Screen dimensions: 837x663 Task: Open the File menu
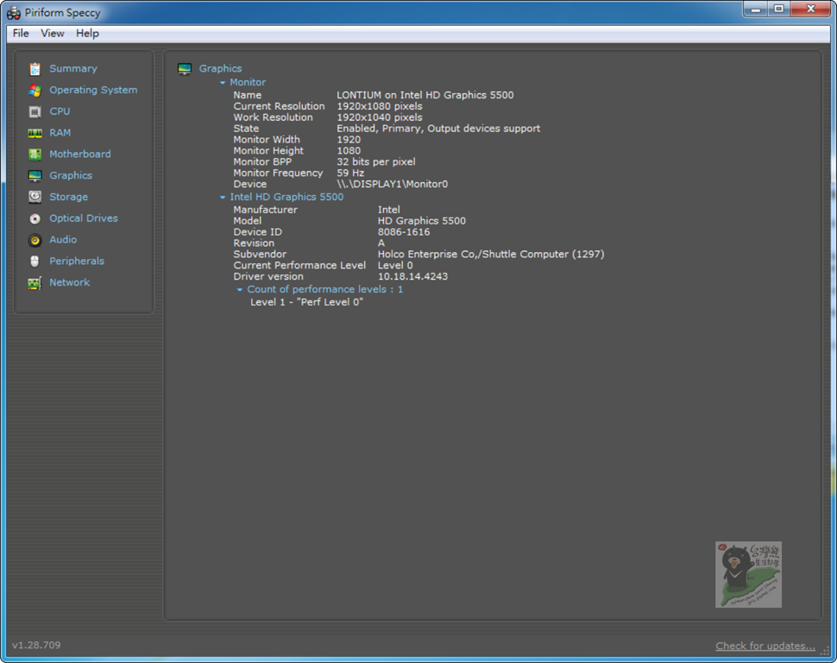click(x=21, y=33)
